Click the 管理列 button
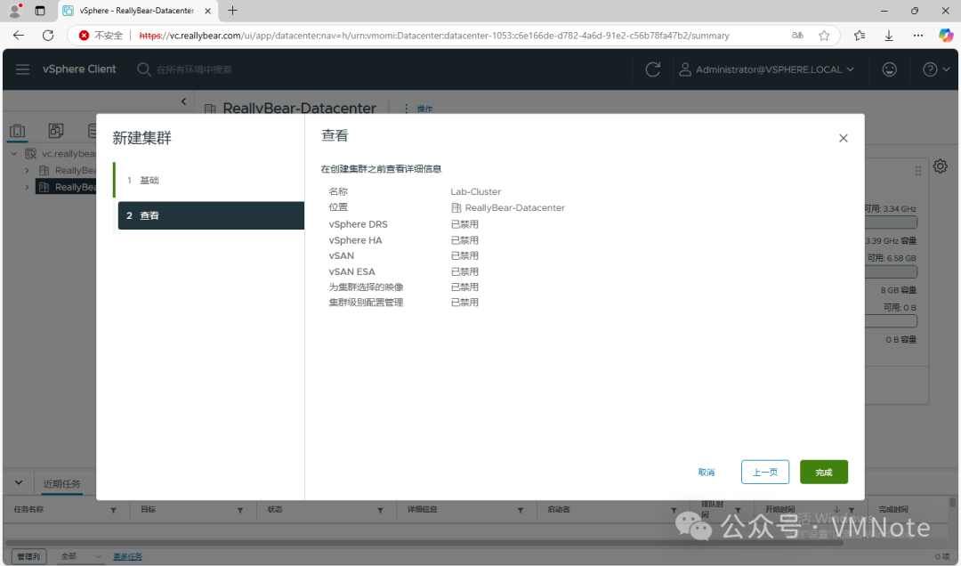The height and width of the screenshot is (566, 961). pyautogui.click(x=28, y=556)
